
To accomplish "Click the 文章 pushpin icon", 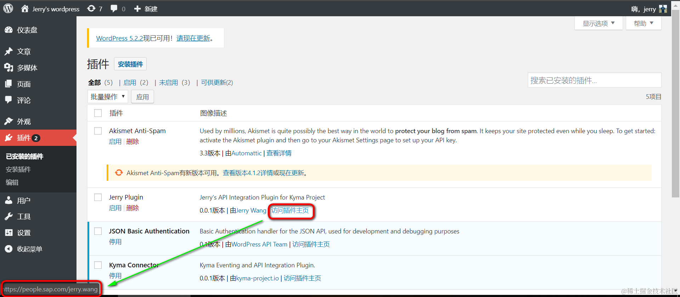I will [8, 51].
